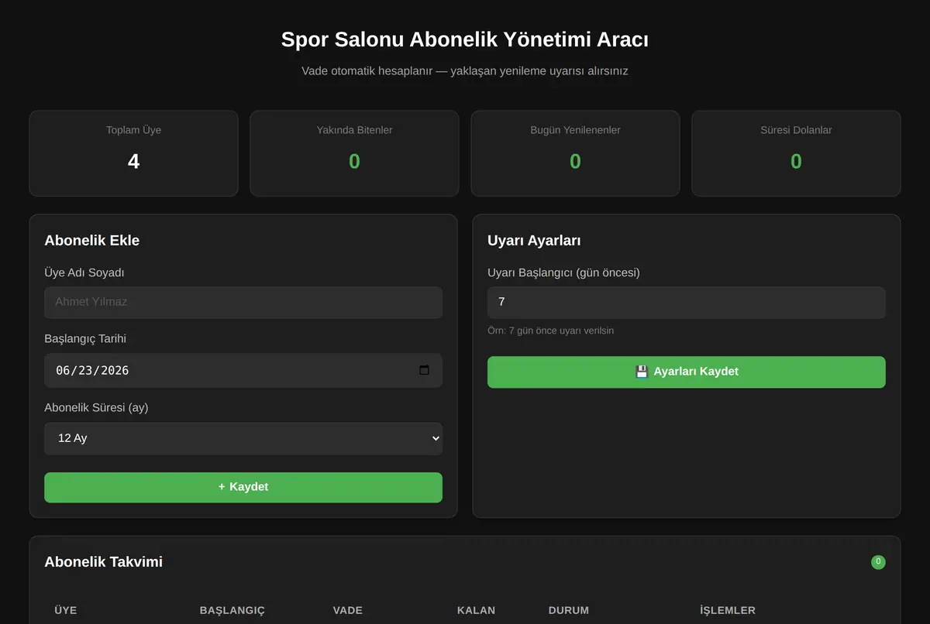The image size is (930, 624).
Task: Click the Uyarı Başlangıcı days input field
Action: coord(686,302)
